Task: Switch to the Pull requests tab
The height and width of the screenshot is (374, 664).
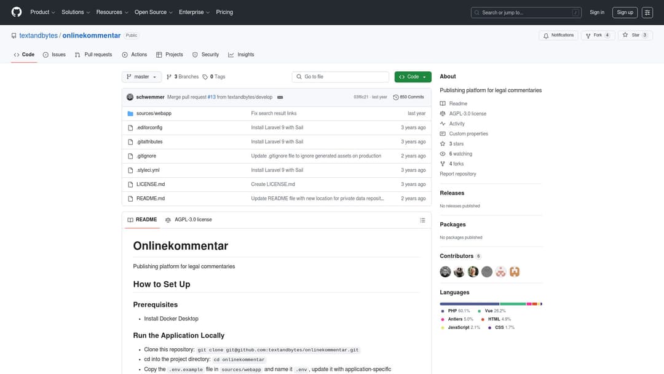Action: [x=93, y=55]
